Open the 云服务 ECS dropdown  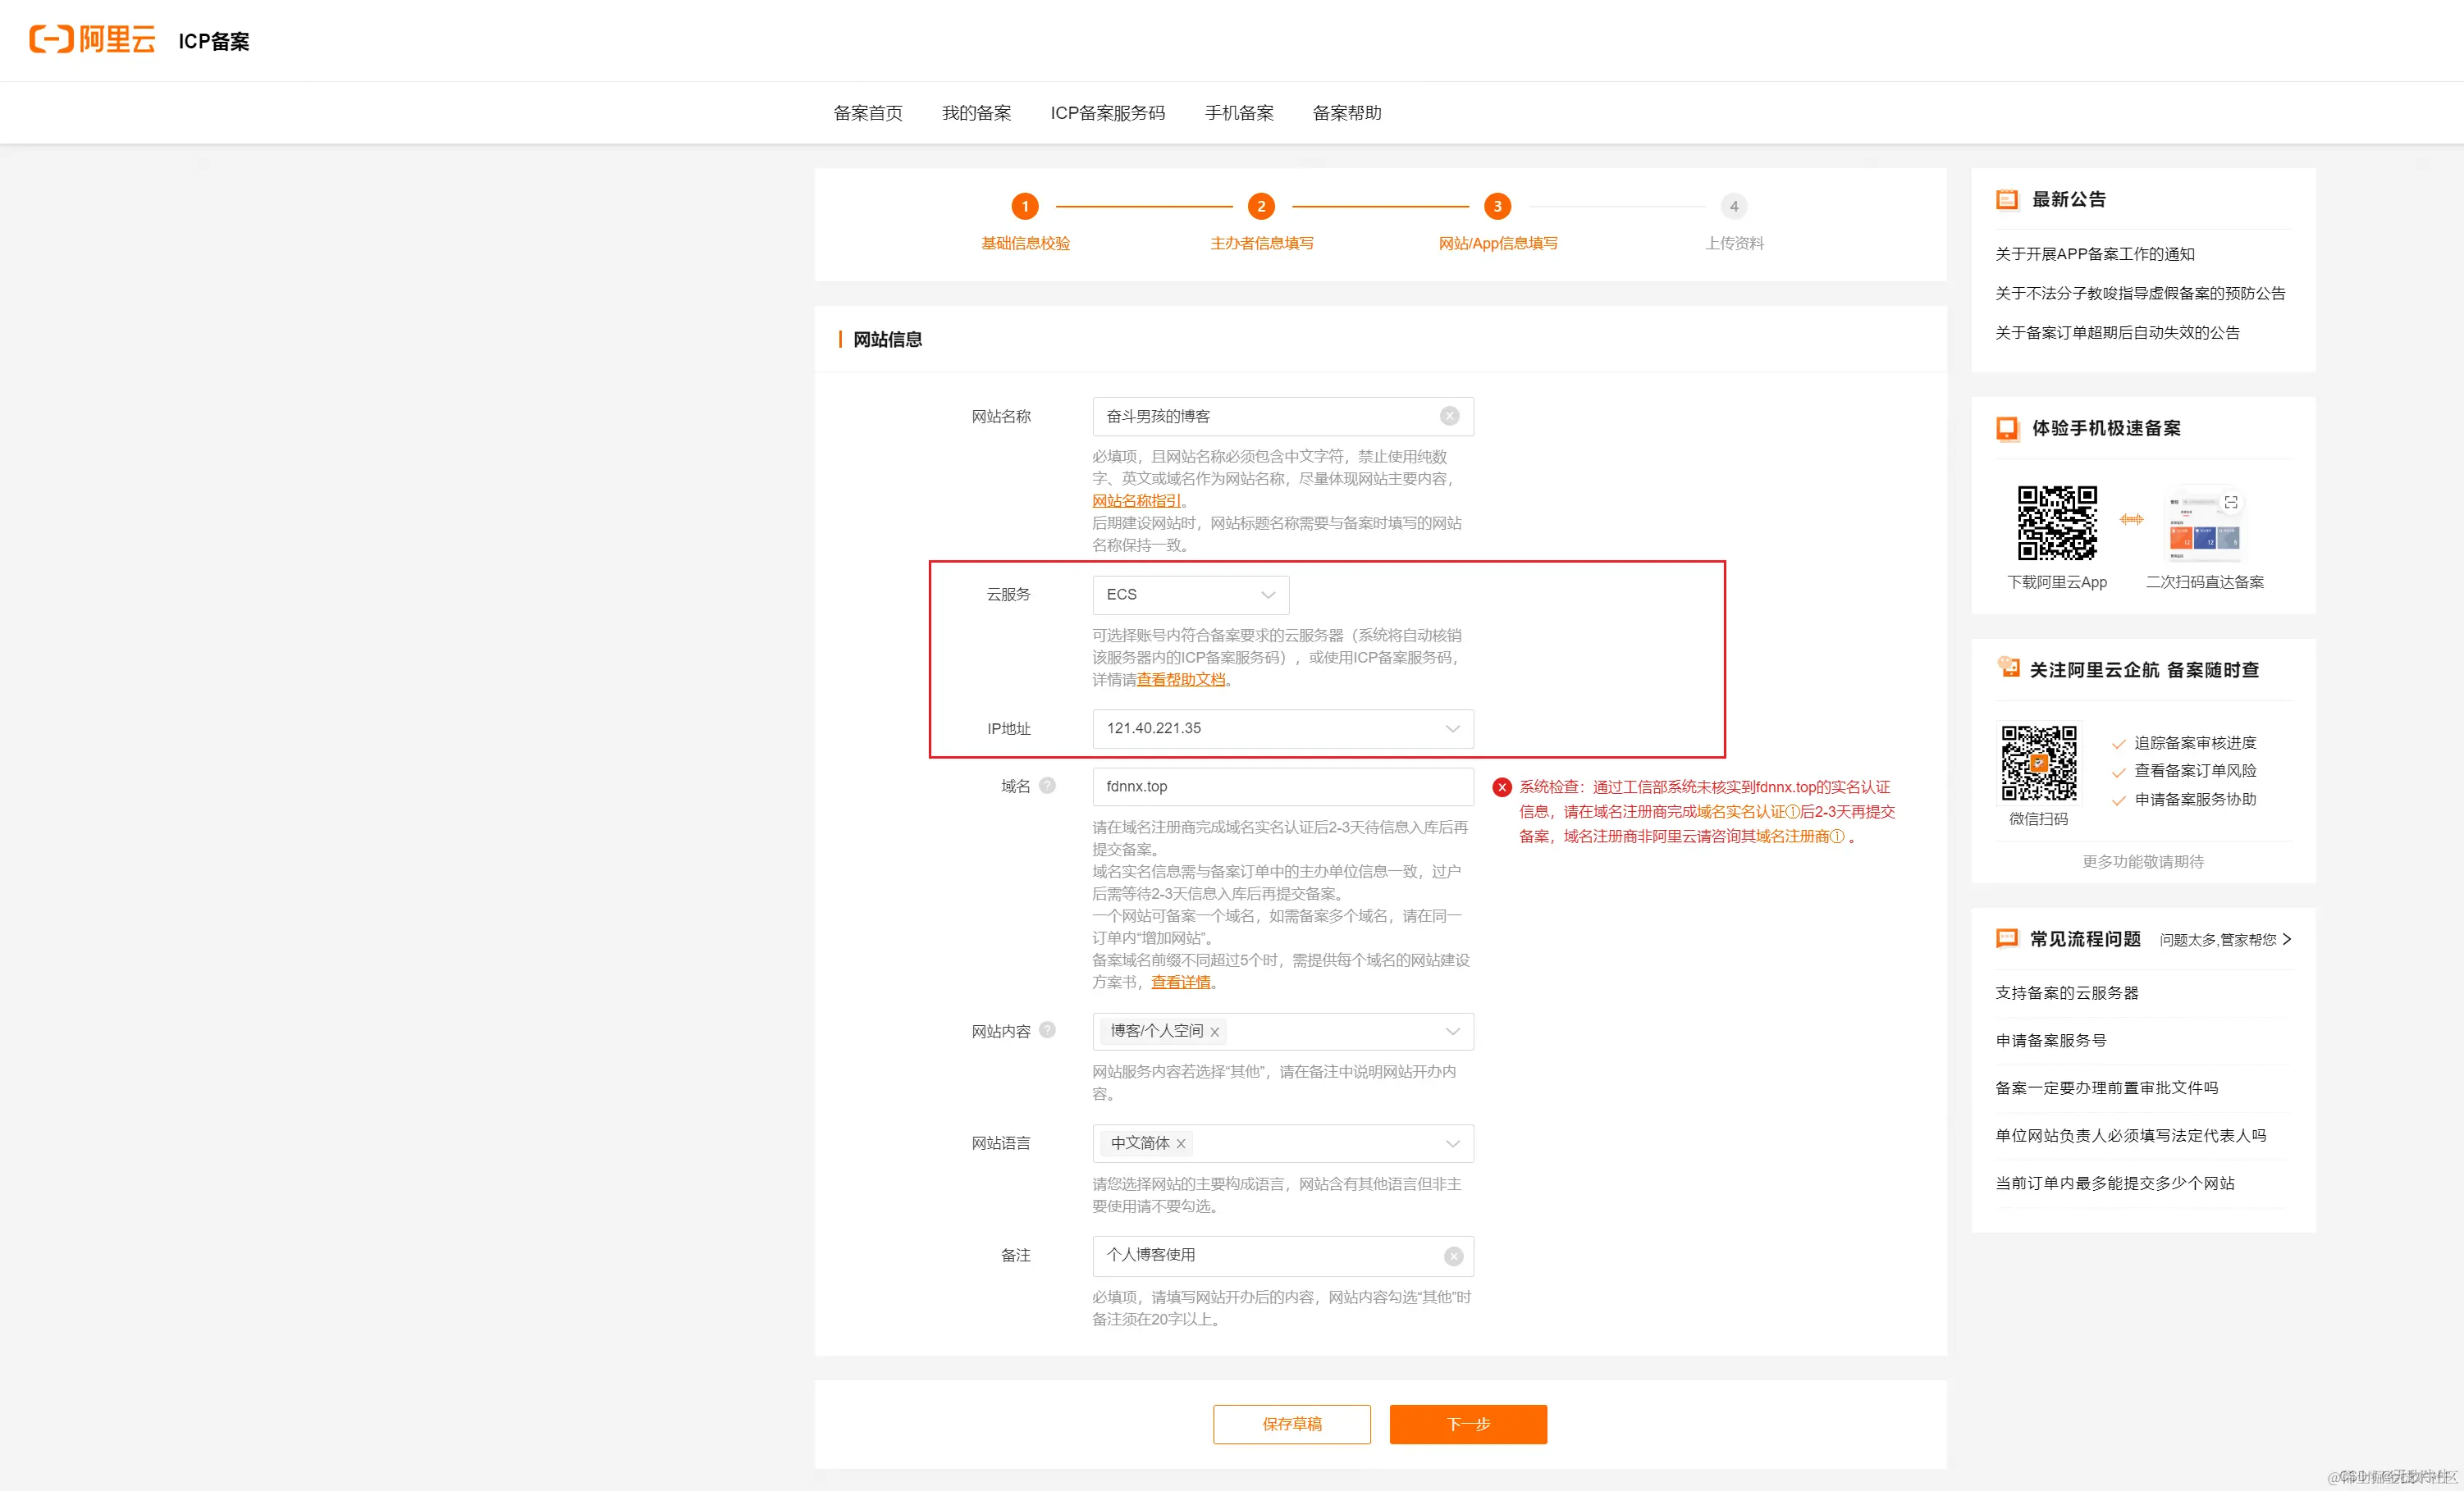pos(1190,595)
